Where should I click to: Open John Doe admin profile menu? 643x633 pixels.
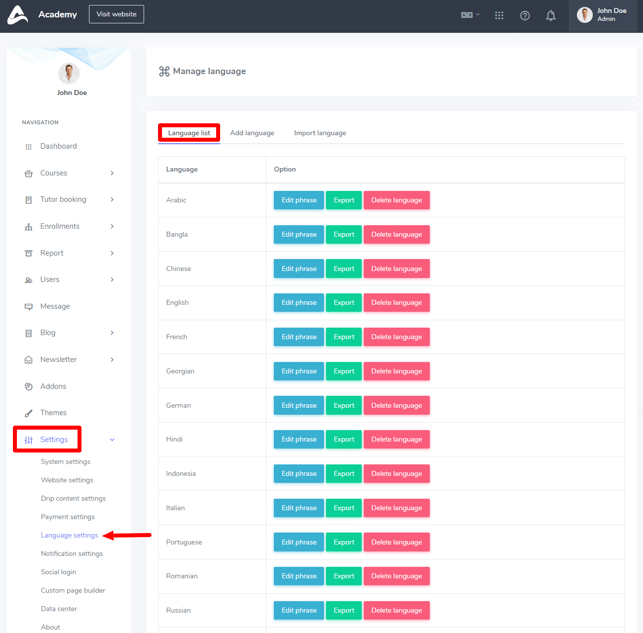click(x=602, y=15)
